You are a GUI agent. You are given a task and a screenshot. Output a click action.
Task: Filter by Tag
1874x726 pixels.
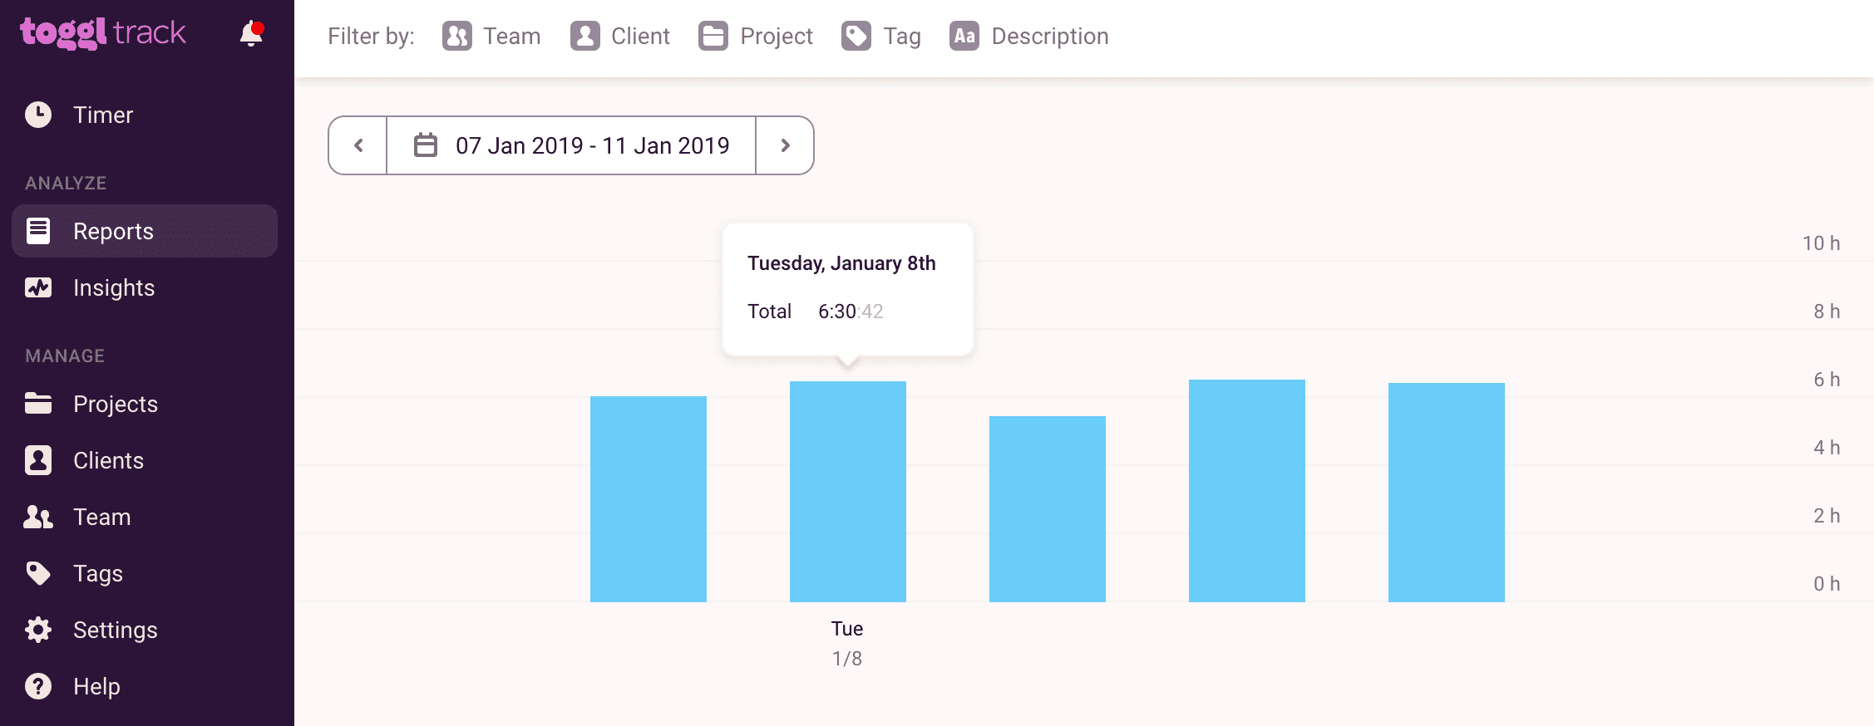click(881, 37)
